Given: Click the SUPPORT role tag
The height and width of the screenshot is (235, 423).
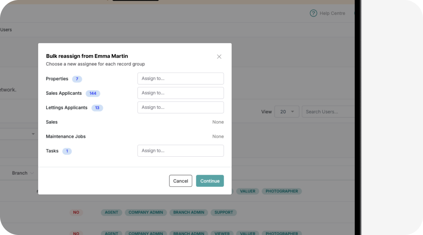Looking at the screenshot, I should click(224, 212).
